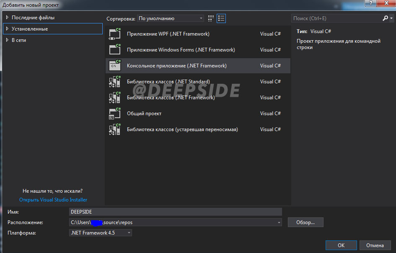Click the shared project (Общий проект) icon

[x=114, y=114]
